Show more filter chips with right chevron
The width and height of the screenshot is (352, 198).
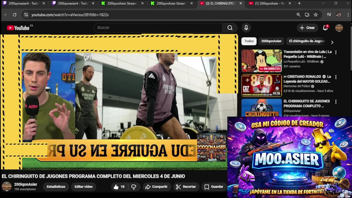coord(332,42)
